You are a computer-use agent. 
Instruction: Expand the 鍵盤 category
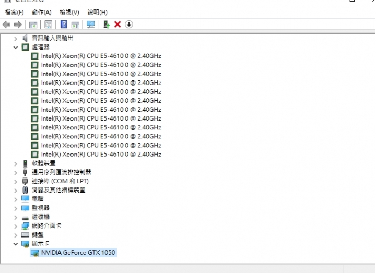[16, 235]
